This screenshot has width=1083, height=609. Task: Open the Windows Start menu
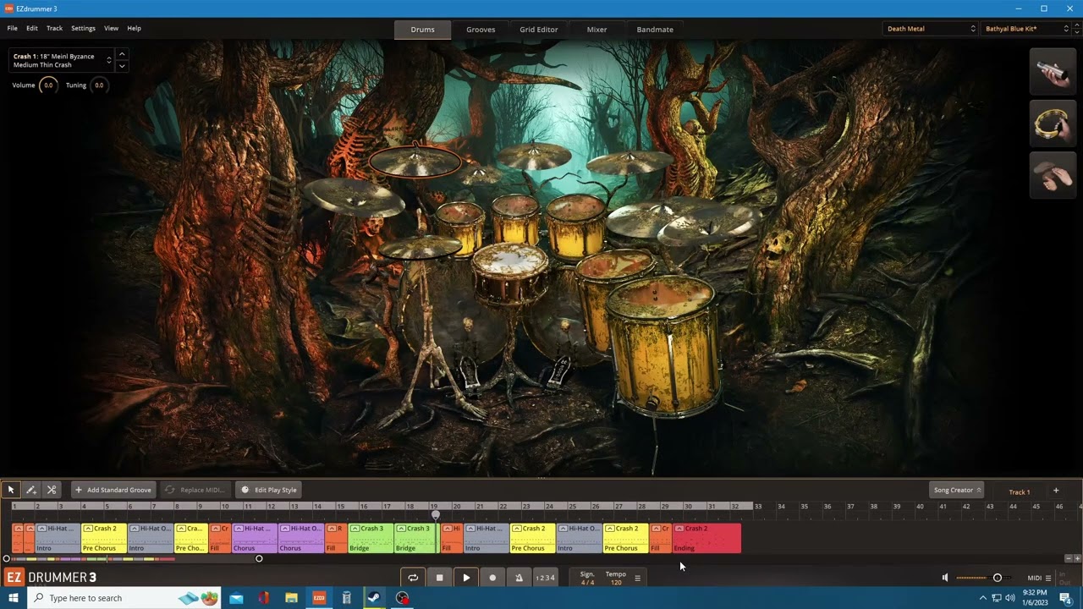point(14,598)
